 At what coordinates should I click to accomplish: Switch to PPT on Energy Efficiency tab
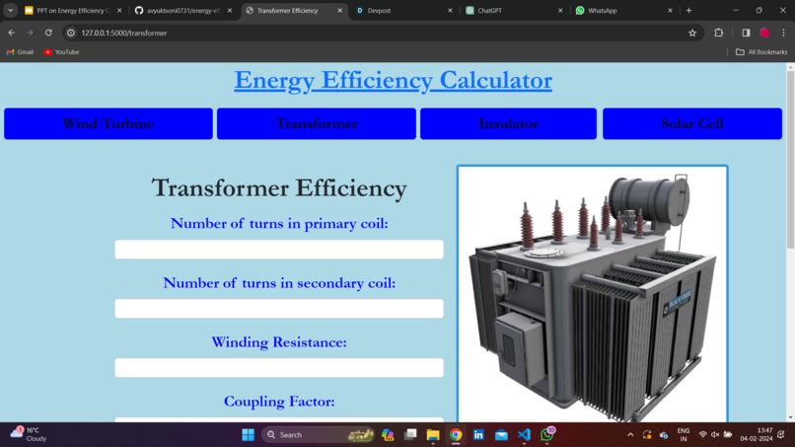(73, 10)
